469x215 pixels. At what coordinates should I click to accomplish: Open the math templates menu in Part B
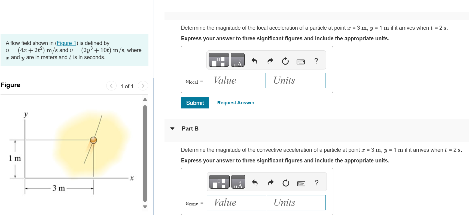tap(219, 182)
